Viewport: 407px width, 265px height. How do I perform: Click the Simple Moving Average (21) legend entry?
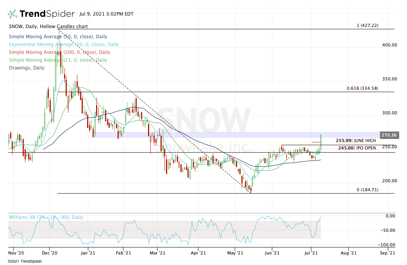[58, 60]
